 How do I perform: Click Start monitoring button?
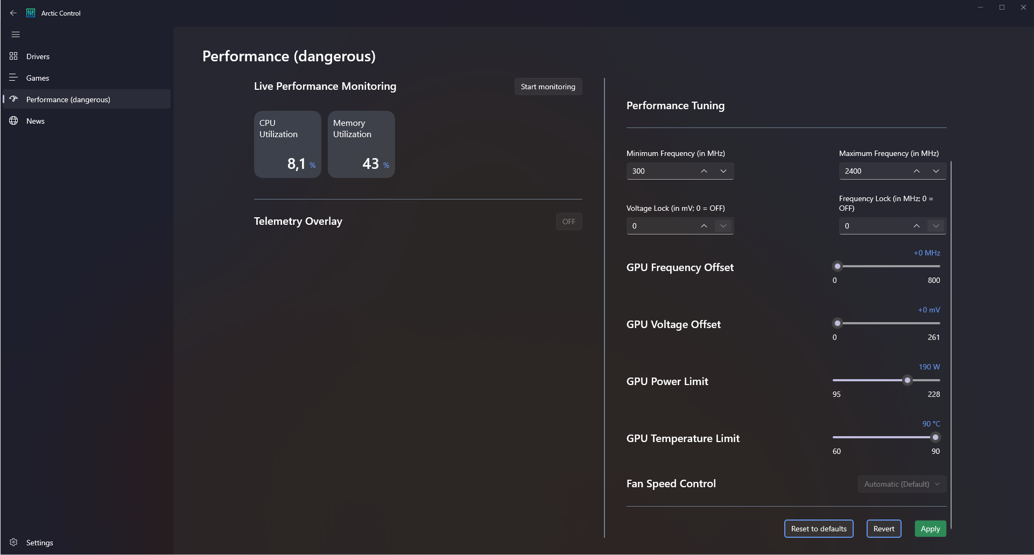548,87
